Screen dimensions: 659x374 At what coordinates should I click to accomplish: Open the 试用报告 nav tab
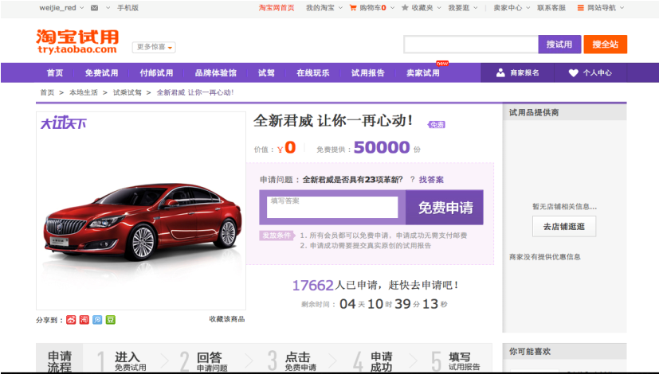click(367, 72)
